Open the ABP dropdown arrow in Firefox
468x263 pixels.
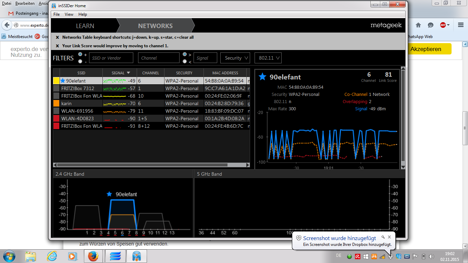click(448, 25)
